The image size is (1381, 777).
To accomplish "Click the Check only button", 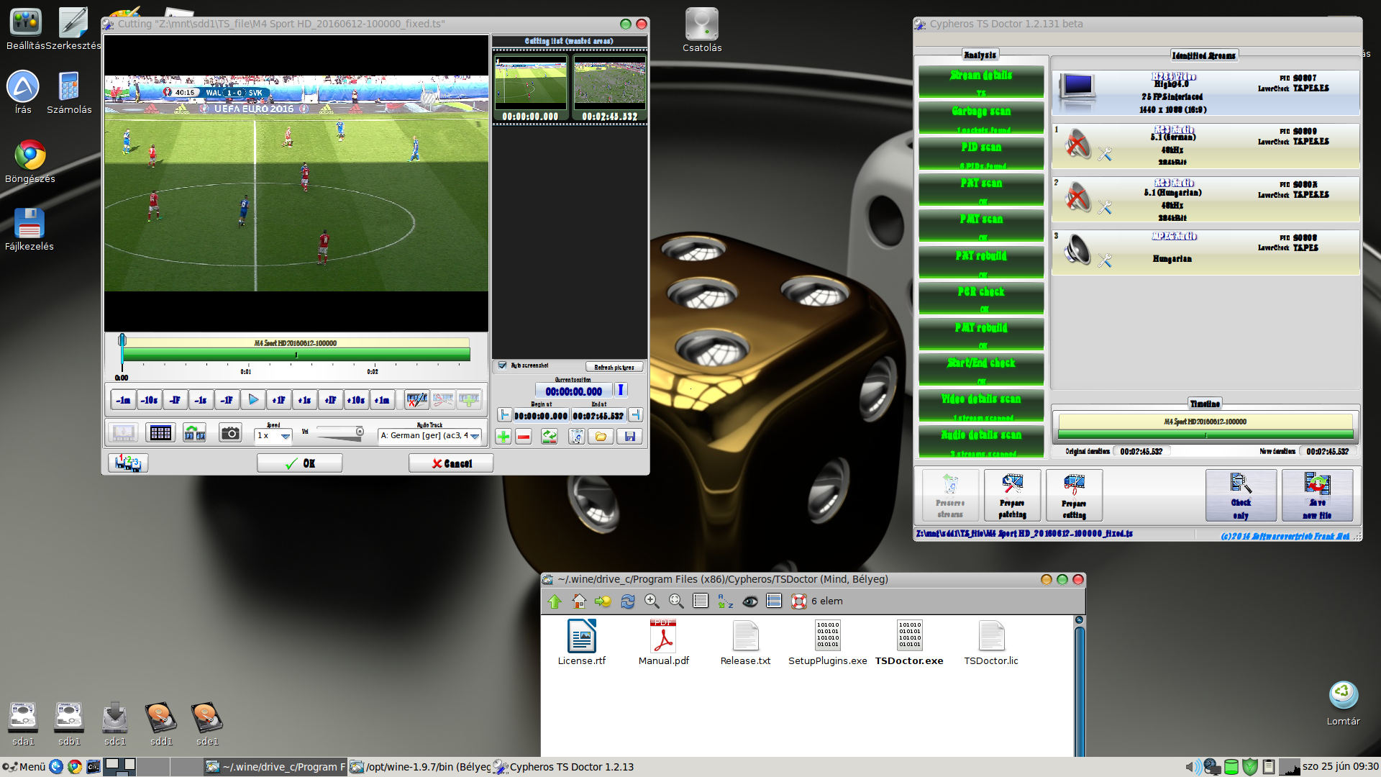I will coord(1241,496).
